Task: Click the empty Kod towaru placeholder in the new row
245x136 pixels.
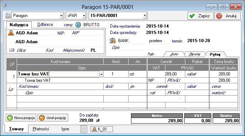Action: (60, 86)
